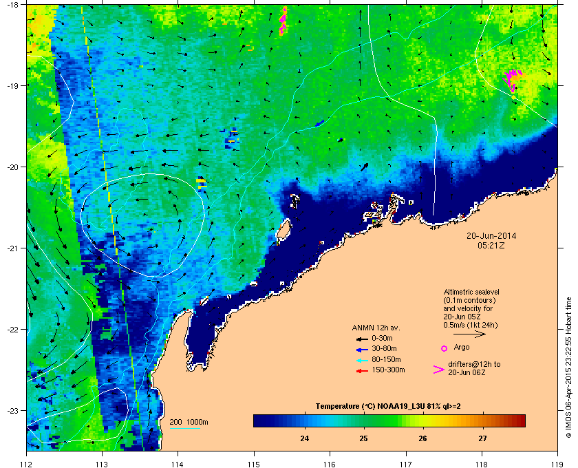Click the 200 1000m depth label
Image resolution: width=578 pixels, height=468 pixels.
pyautogui.click(x=189, y=423)
